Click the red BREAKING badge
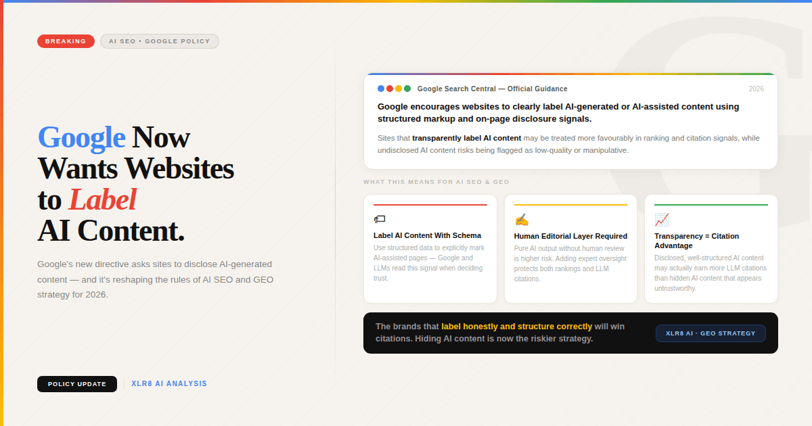 pyautogui.click(x=66, y=41)
